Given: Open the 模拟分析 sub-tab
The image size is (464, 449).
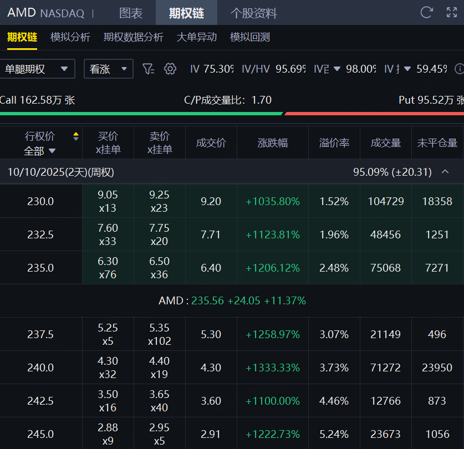Looking at the screenshot, I should click(70, 37).
